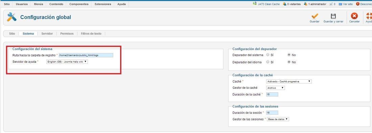Switch to the Permisos tab
This screenshot has height=133, width=372.
coord(67,34)
